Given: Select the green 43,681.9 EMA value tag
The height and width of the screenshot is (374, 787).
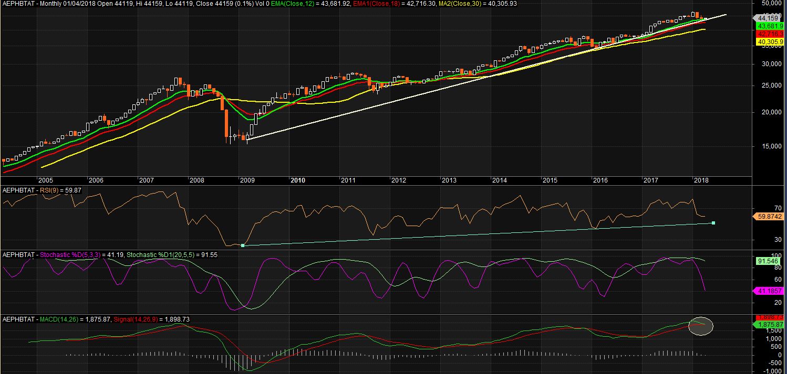Looking at the screenshot, I should [770, 26].
